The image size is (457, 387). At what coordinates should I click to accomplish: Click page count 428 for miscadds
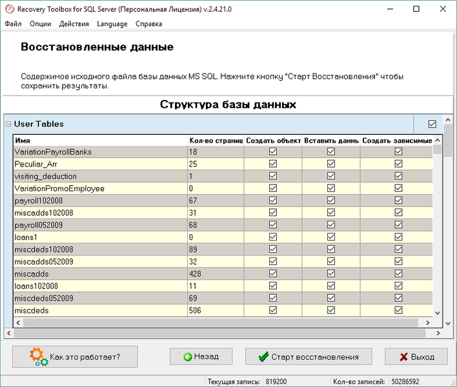(x=195, y=274)
